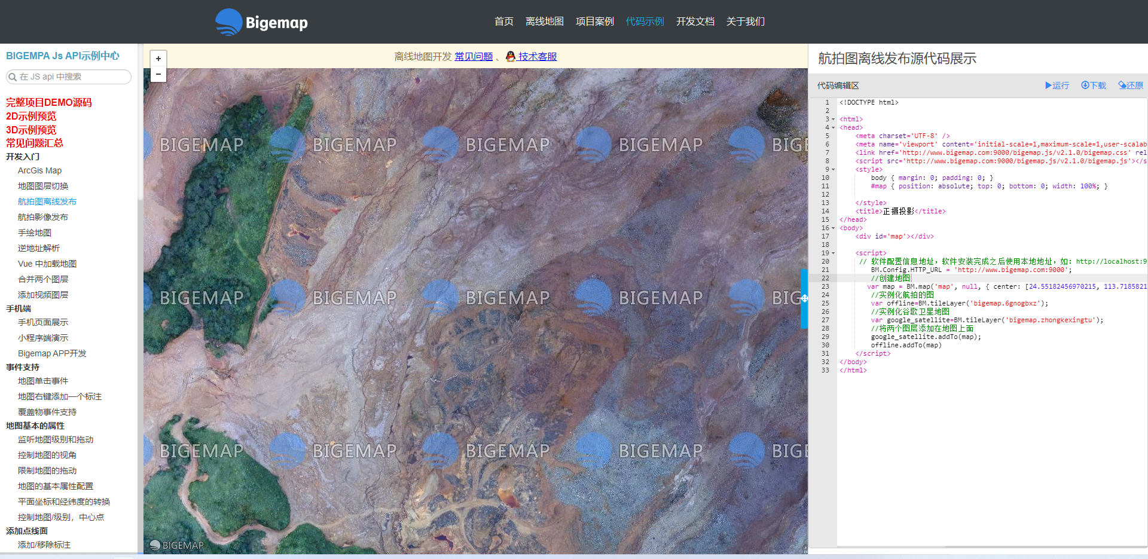Viewport: 1148px width, 559px height.
Task: Collapse the head tag fold arrow on line 4
Action: tap(833, 127)
